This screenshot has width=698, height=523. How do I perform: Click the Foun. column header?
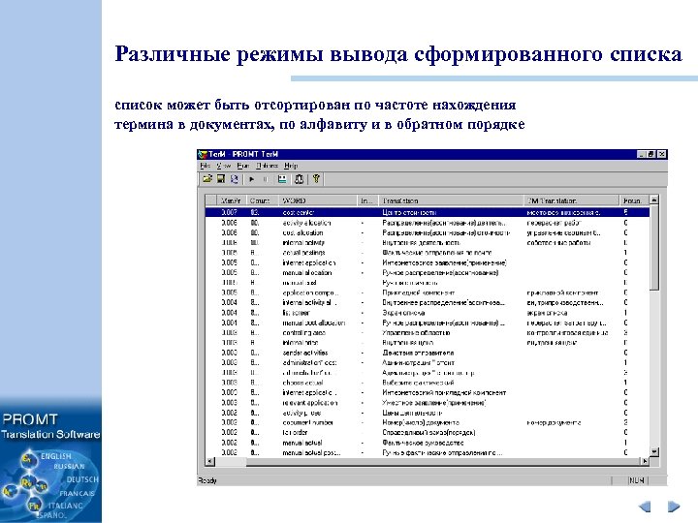[x=634, y=200]
